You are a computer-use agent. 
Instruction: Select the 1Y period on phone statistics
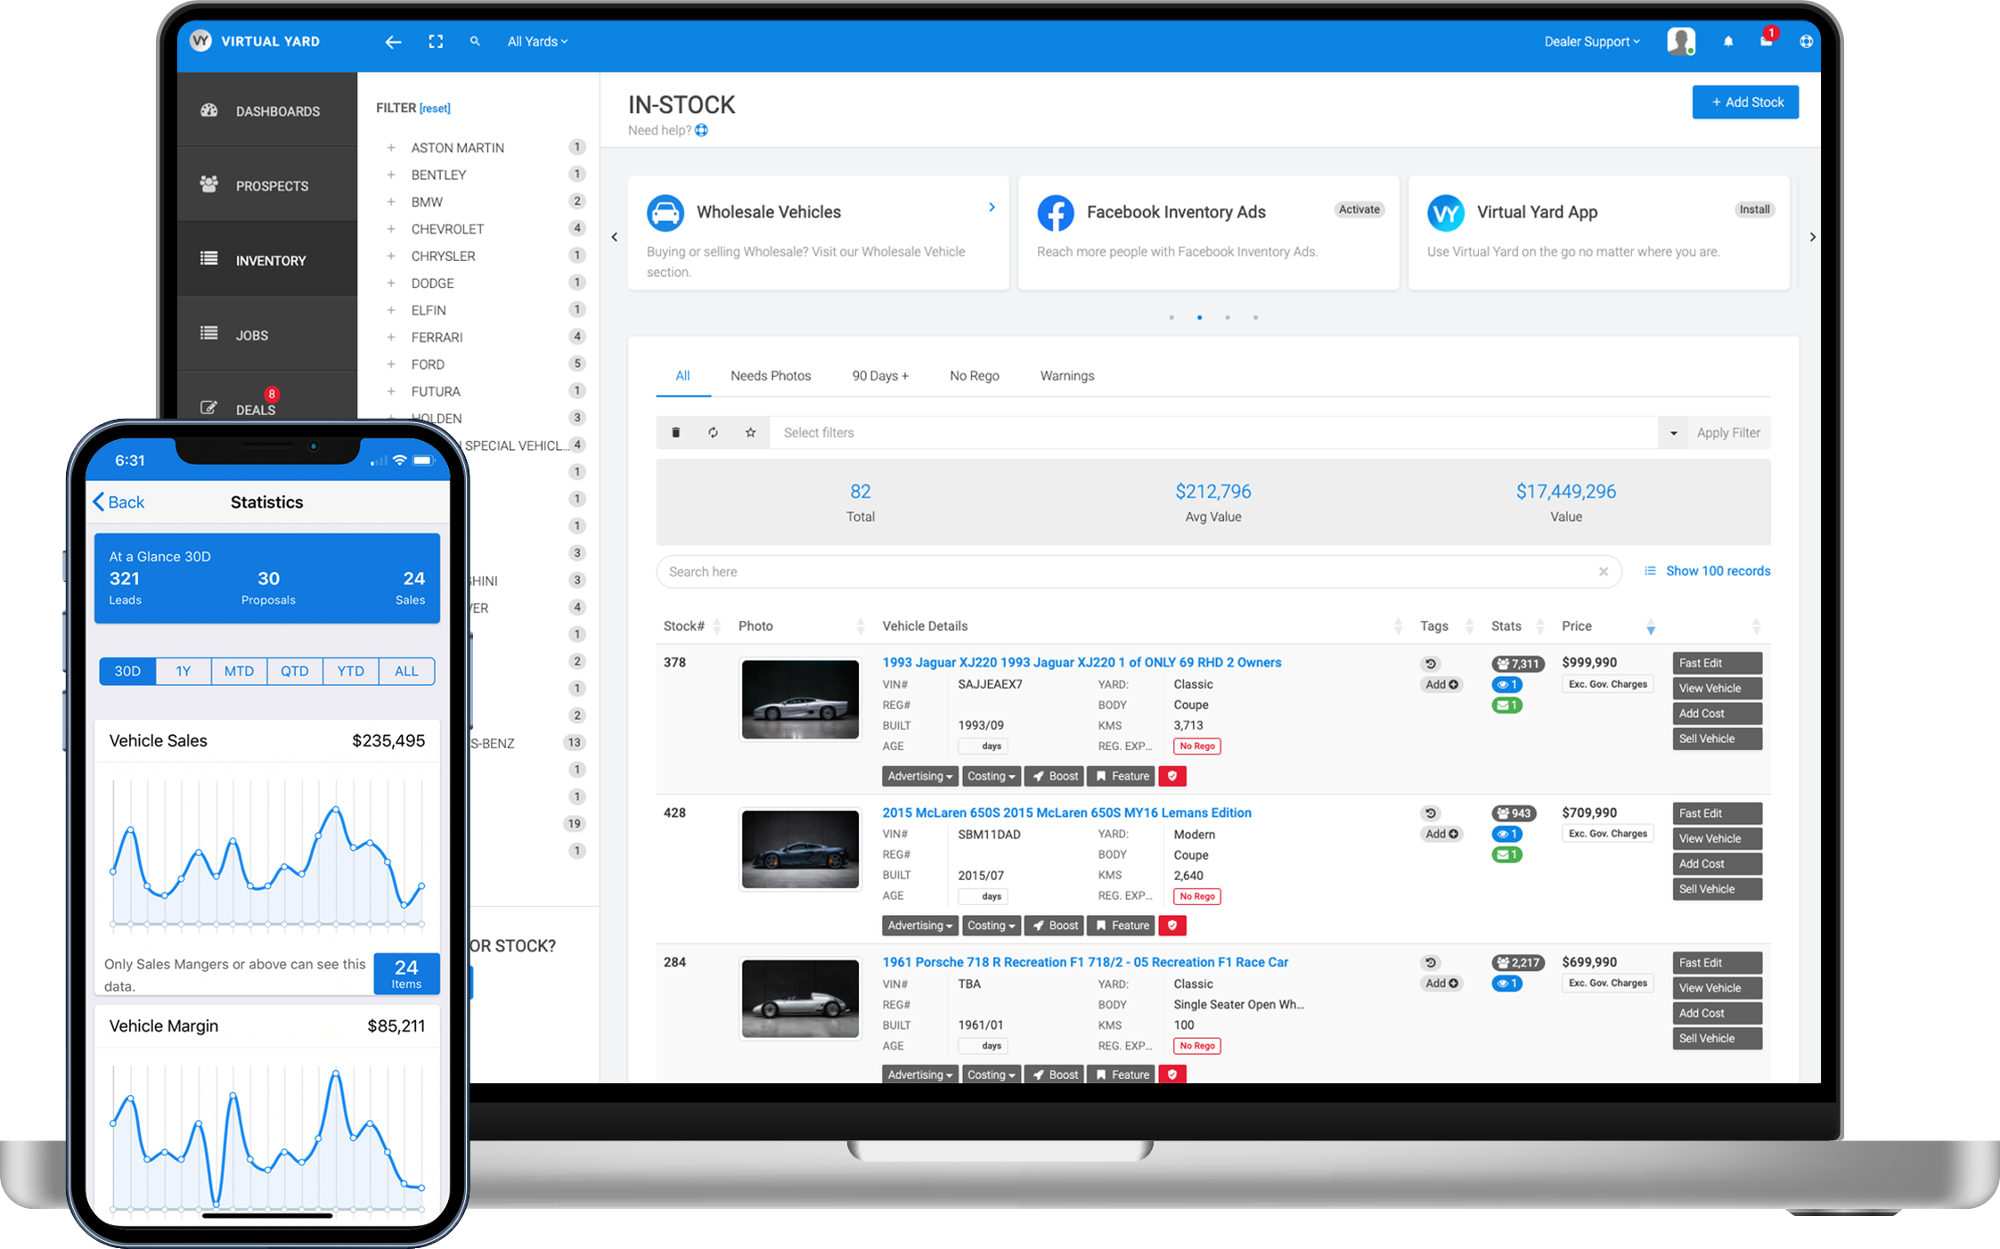coord(184,671)
